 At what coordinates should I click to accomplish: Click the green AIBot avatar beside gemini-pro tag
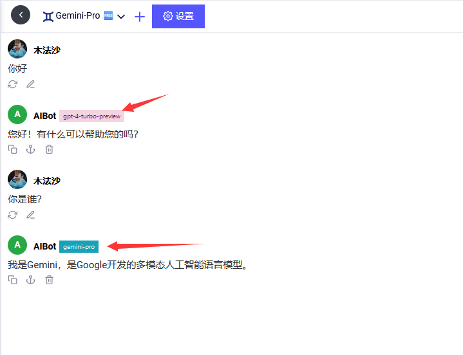[17, 245]
